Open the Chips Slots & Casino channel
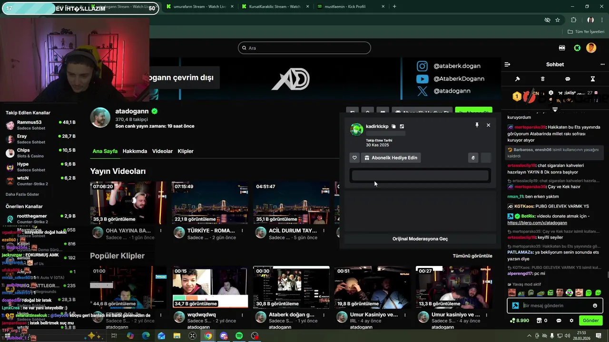The height and width of the screenshot is (342, 609). [40, 152]
